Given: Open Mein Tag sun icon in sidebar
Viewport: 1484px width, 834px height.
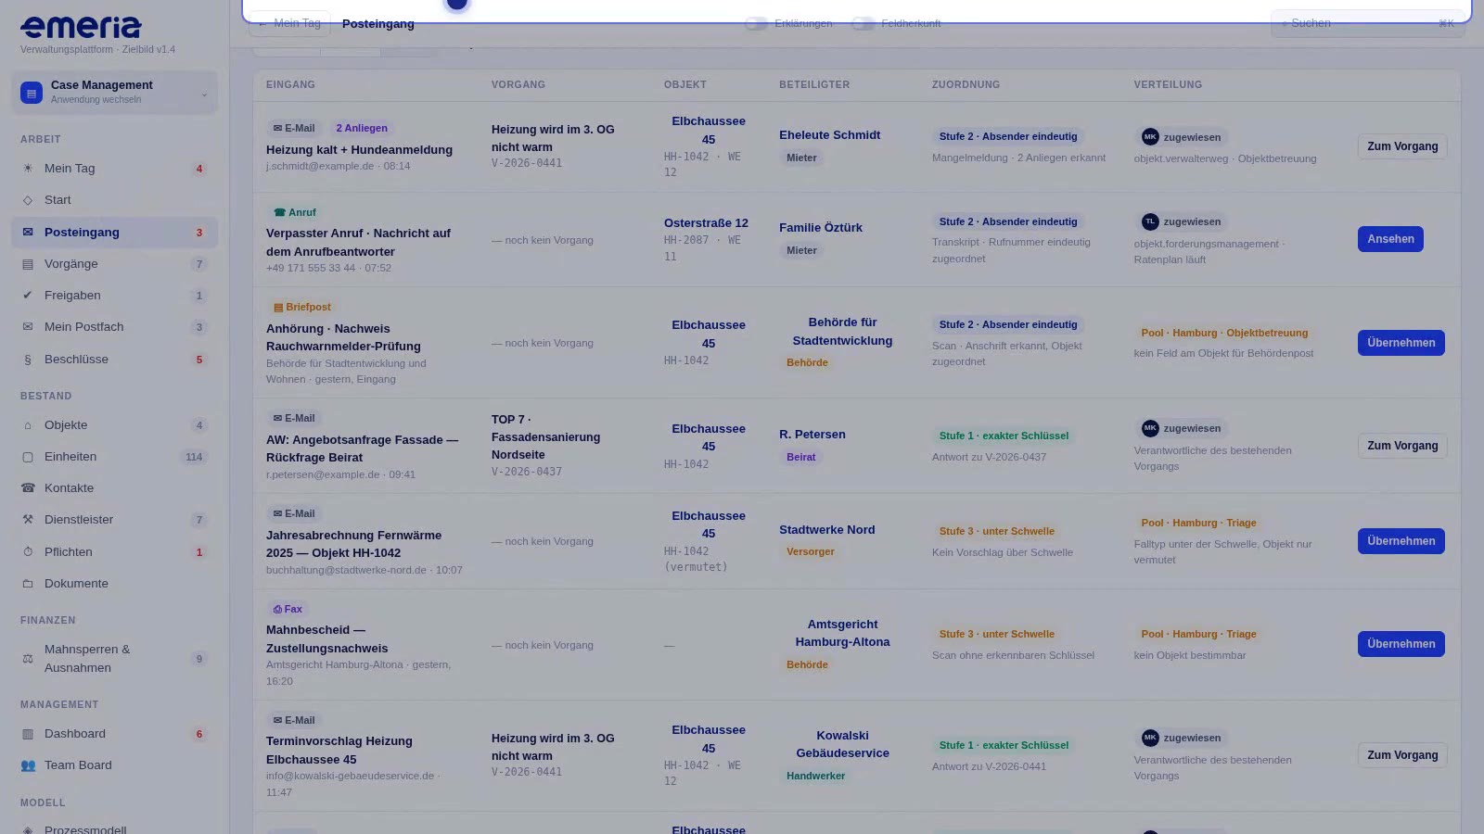Looking at the screenshot, I should coord(28,169).
